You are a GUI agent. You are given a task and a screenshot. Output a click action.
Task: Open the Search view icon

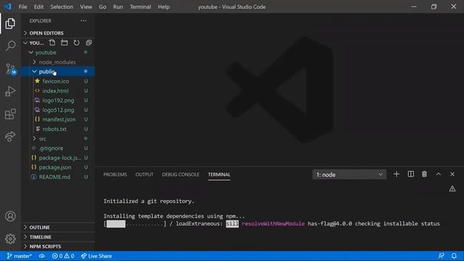(x=10, y=46)
